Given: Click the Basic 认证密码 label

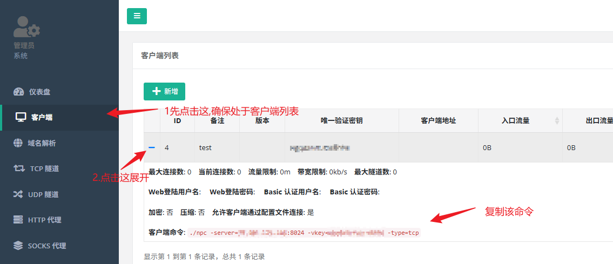Looking at the screenshot, I should point(355,192).
